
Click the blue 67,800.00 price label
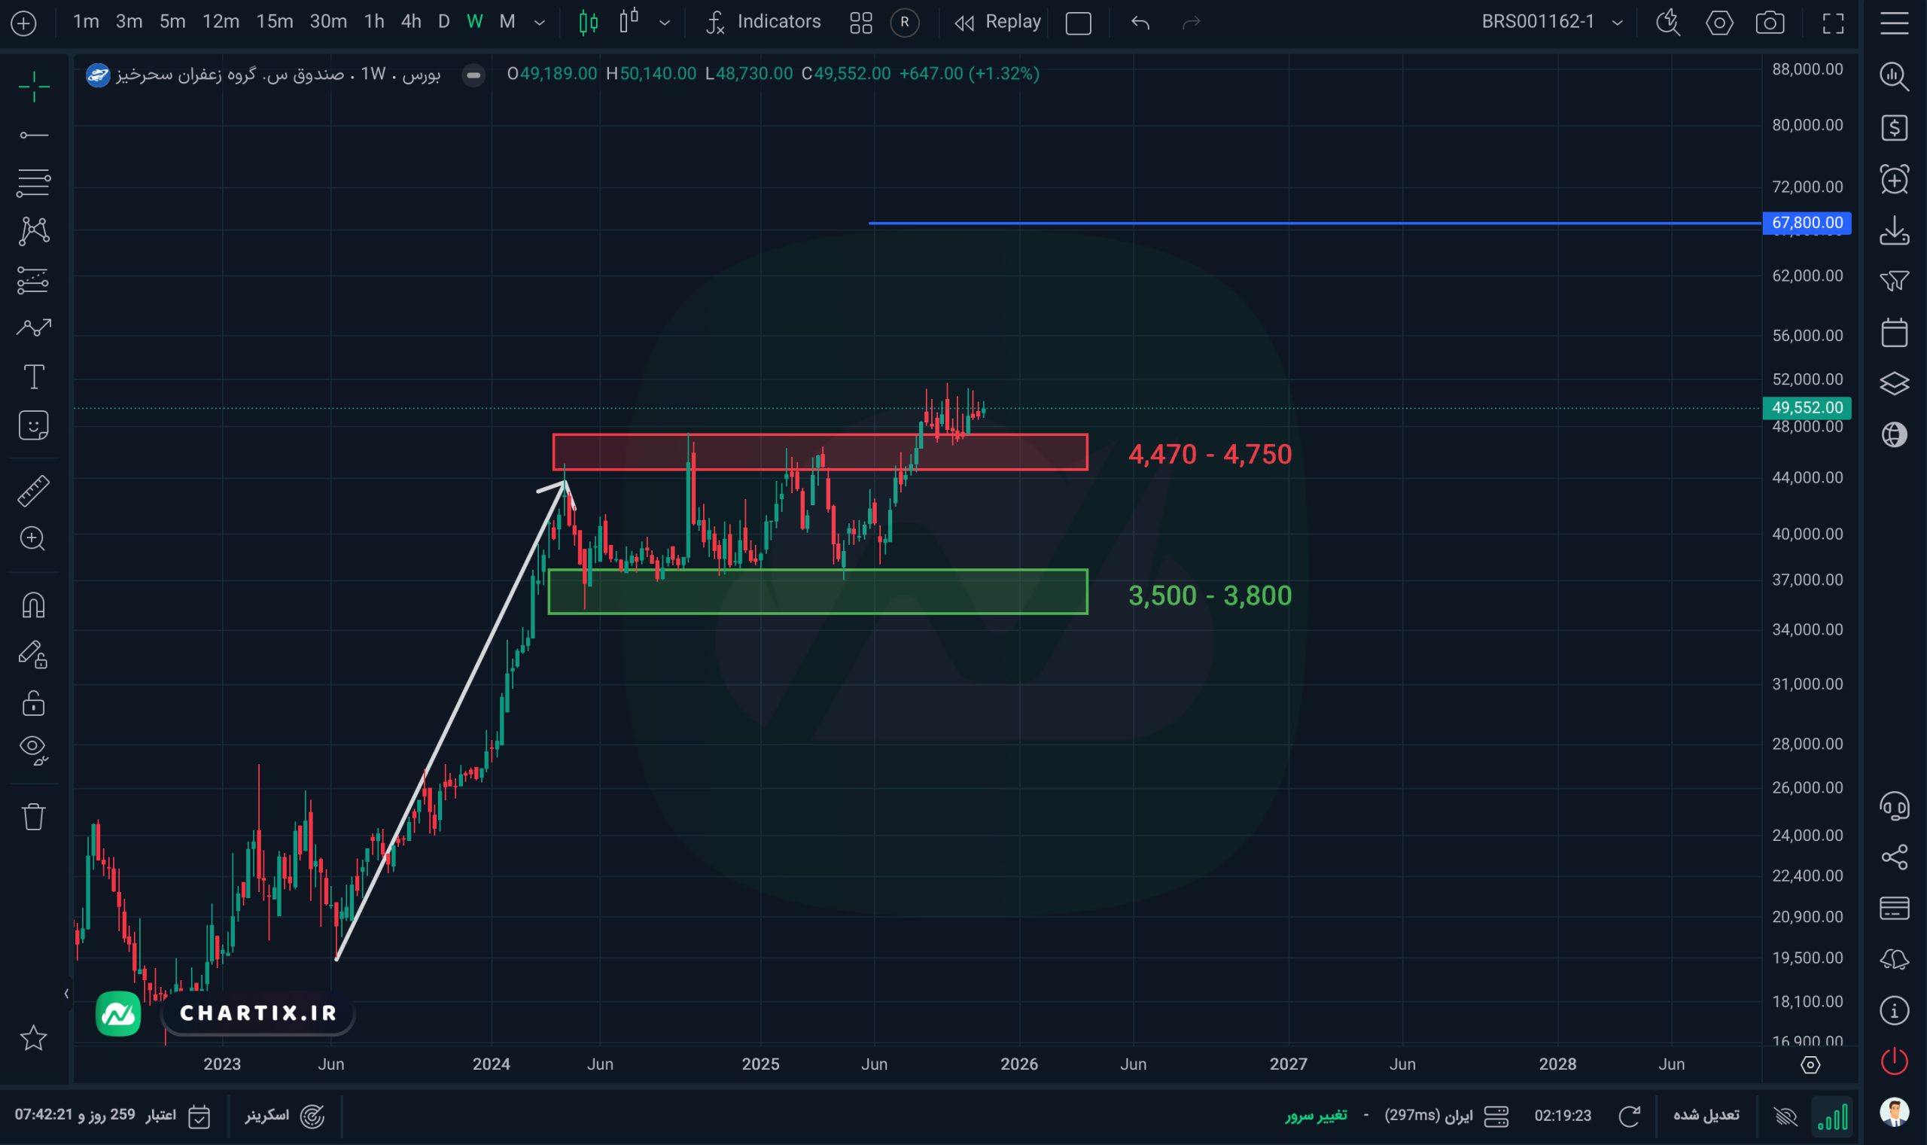[x=1807, y=223]
